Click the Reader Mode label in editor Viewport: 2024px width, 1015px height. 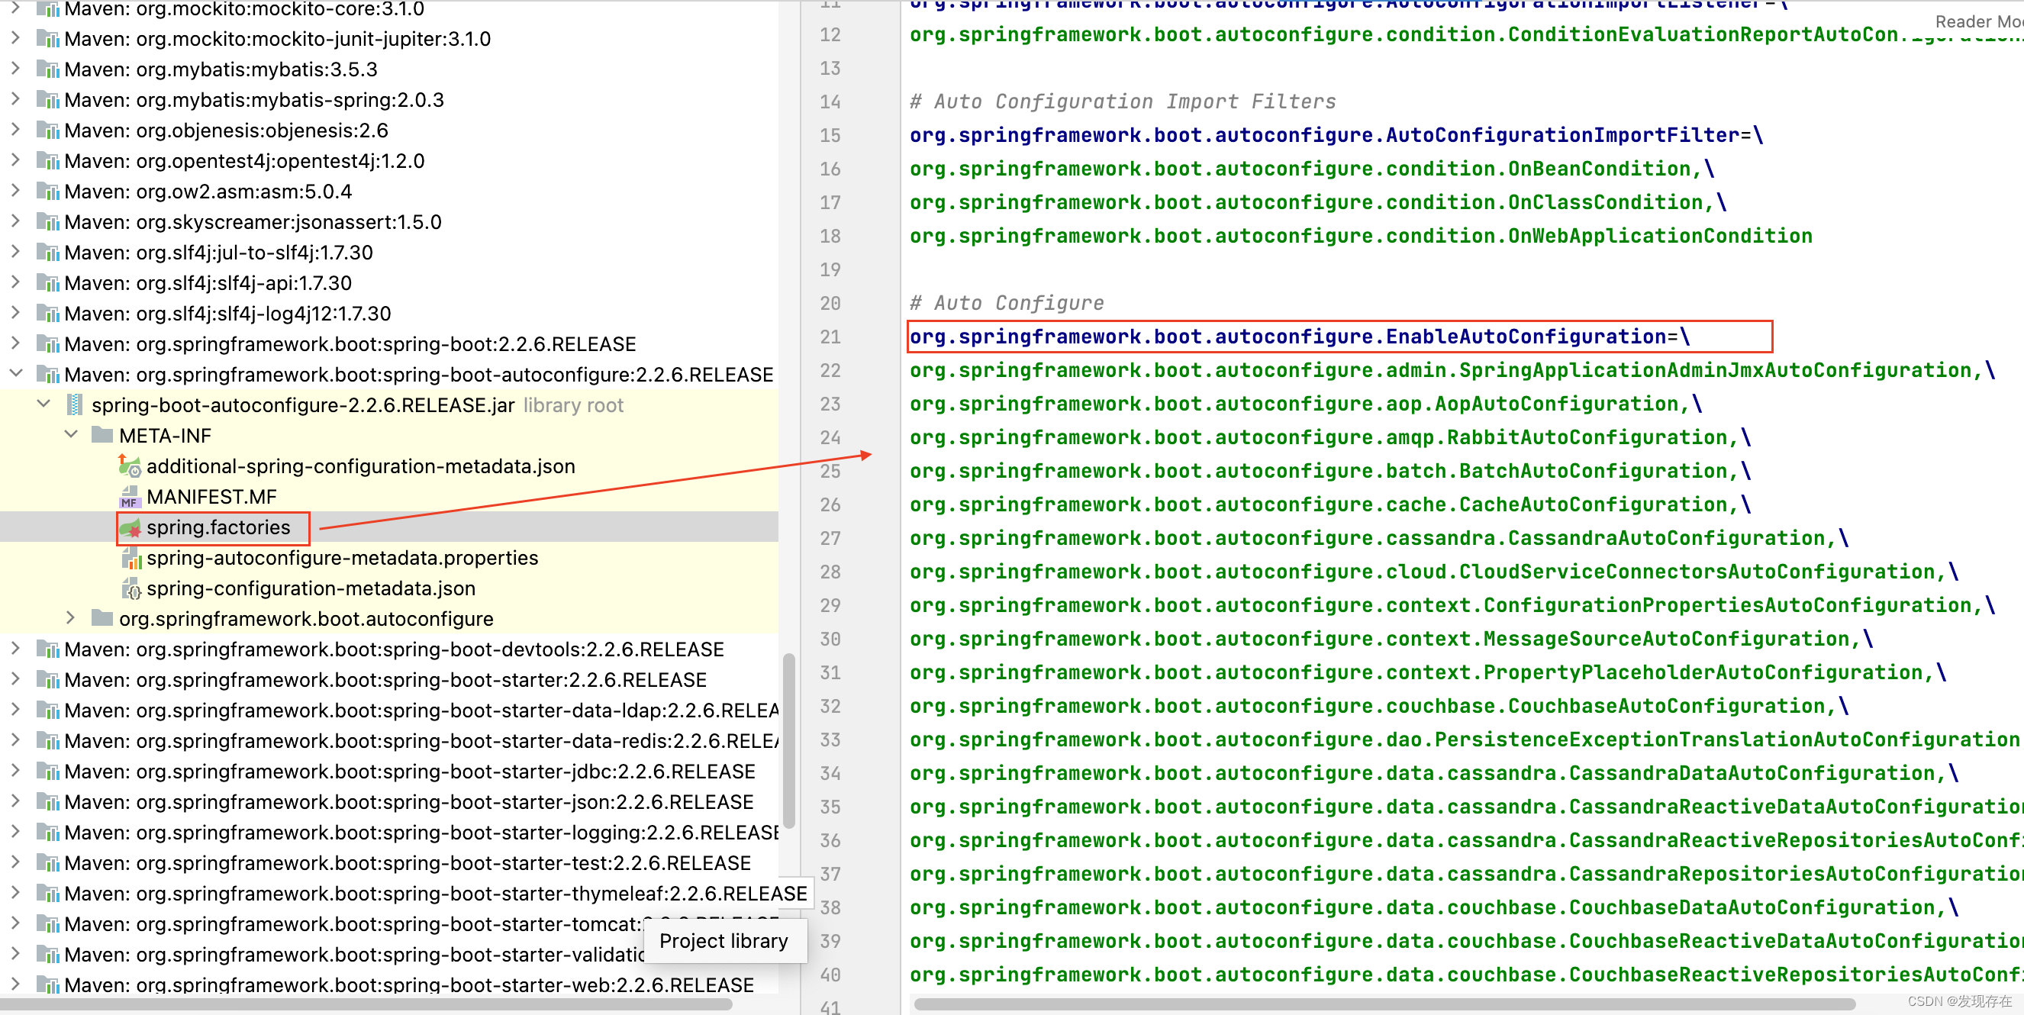coord(1978,22)
